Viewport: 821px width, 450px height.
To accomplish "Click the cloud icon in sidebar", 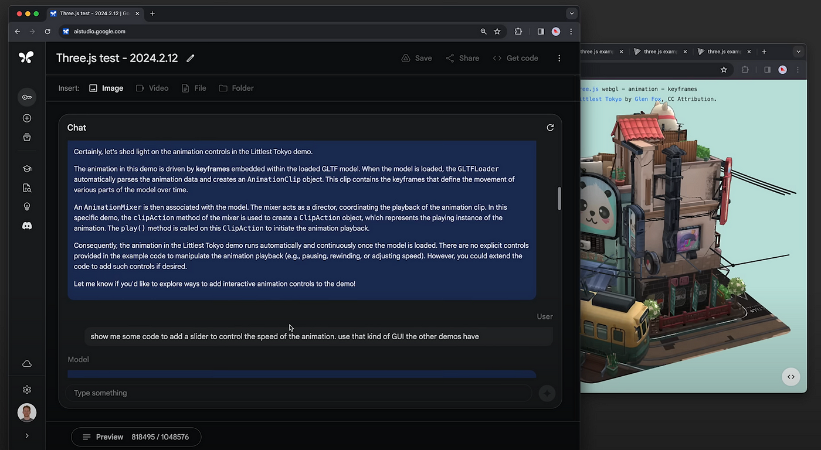I will [x=27, y=364].
